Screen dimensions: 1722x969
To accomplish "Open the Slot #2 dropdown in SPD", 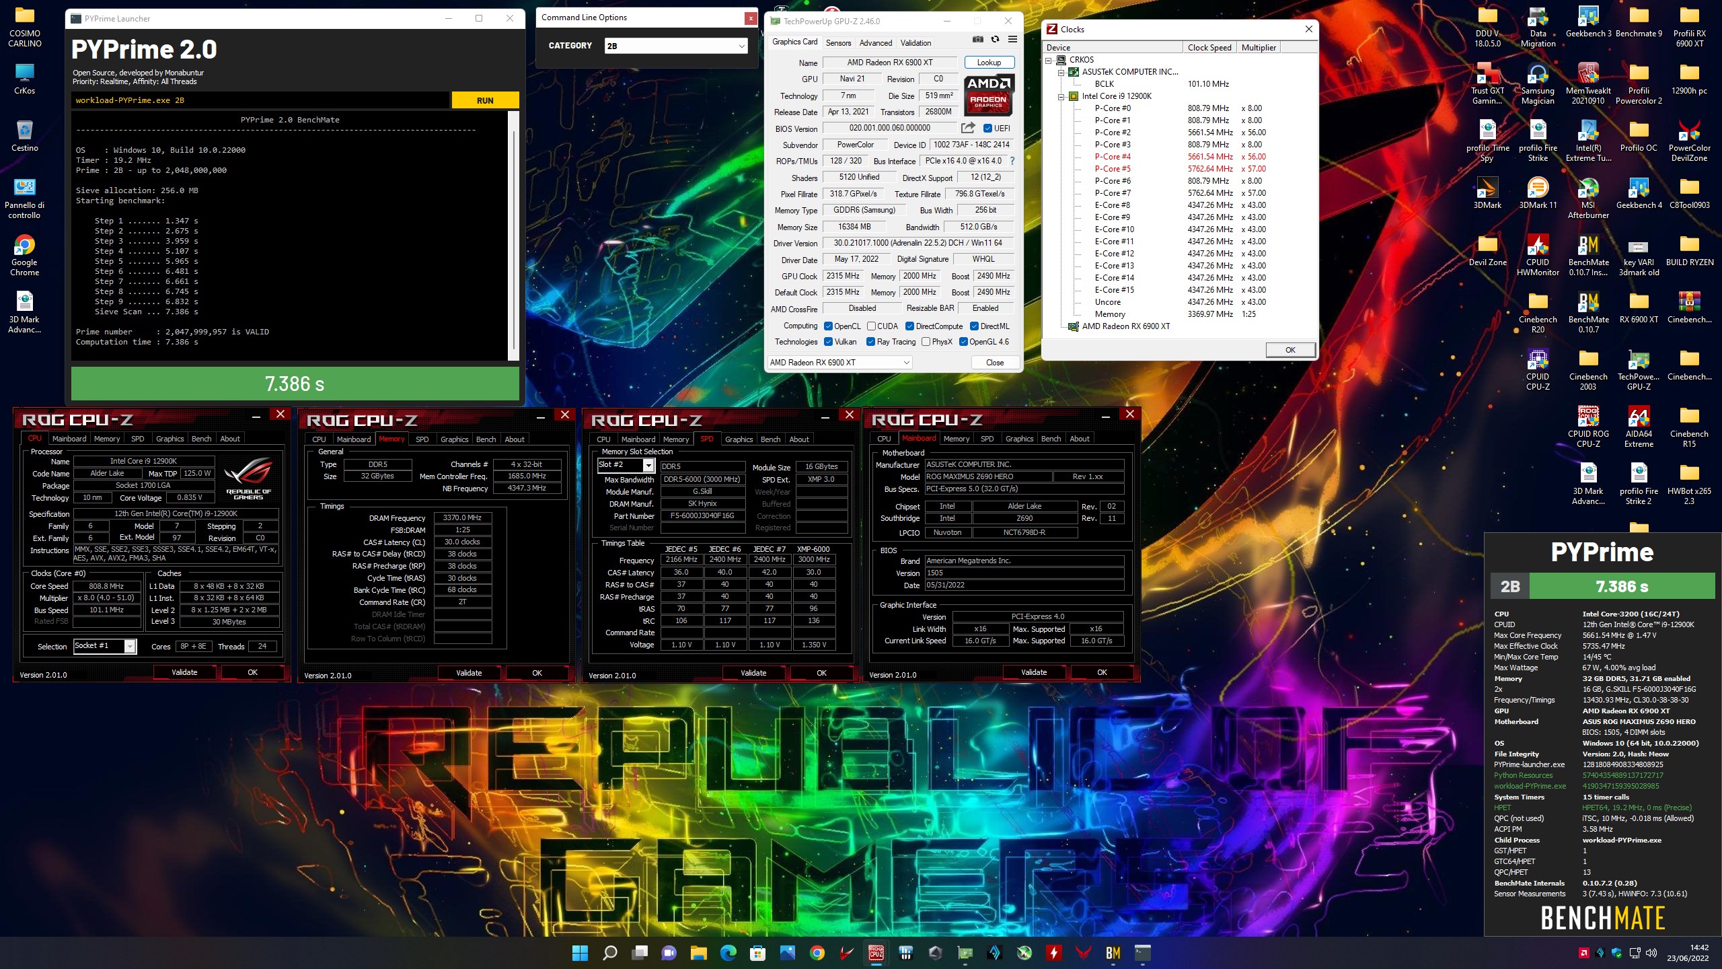I will click(x=626, y=465).
